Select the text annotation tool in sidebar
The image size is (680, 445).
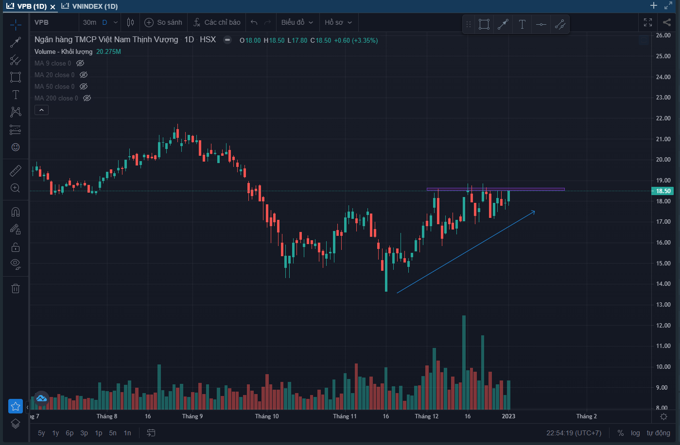point(16,95)
